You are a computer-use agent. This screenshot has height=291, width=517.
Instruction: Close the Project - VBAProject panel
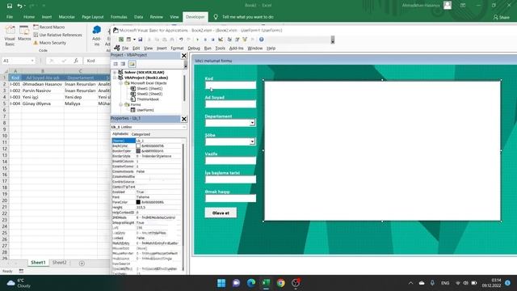click(x=184, y=56)
